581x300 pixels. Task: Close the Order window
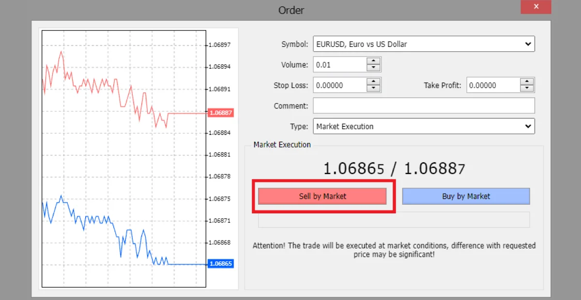tap(535, 7)
